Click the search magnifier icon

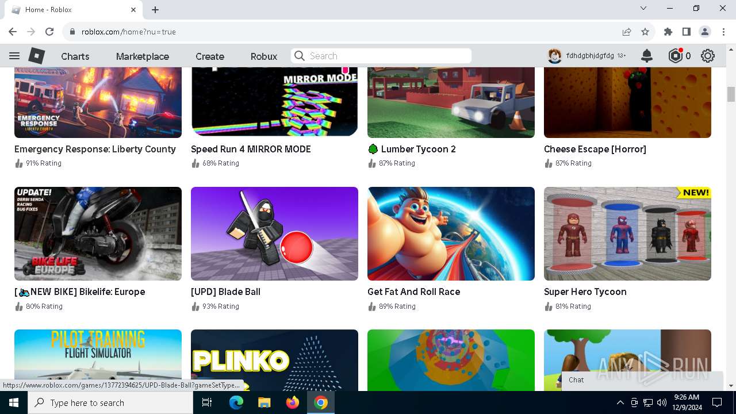pyautogui.click(x=299, y=56)
